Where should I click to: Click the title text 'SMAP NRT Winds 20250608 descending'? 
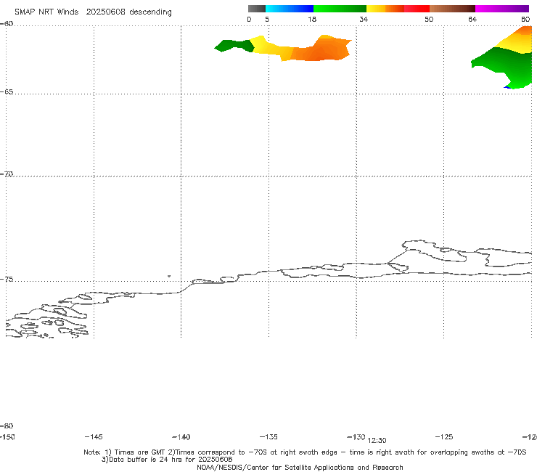(93, 12)
